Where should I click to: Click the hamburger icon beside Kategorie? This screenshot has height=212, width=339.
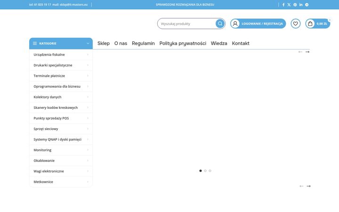35,43
